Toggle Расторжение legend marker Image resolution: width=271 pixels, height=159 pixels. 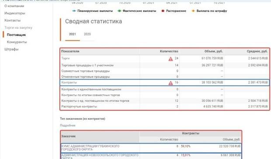click(x=163, y=11)
